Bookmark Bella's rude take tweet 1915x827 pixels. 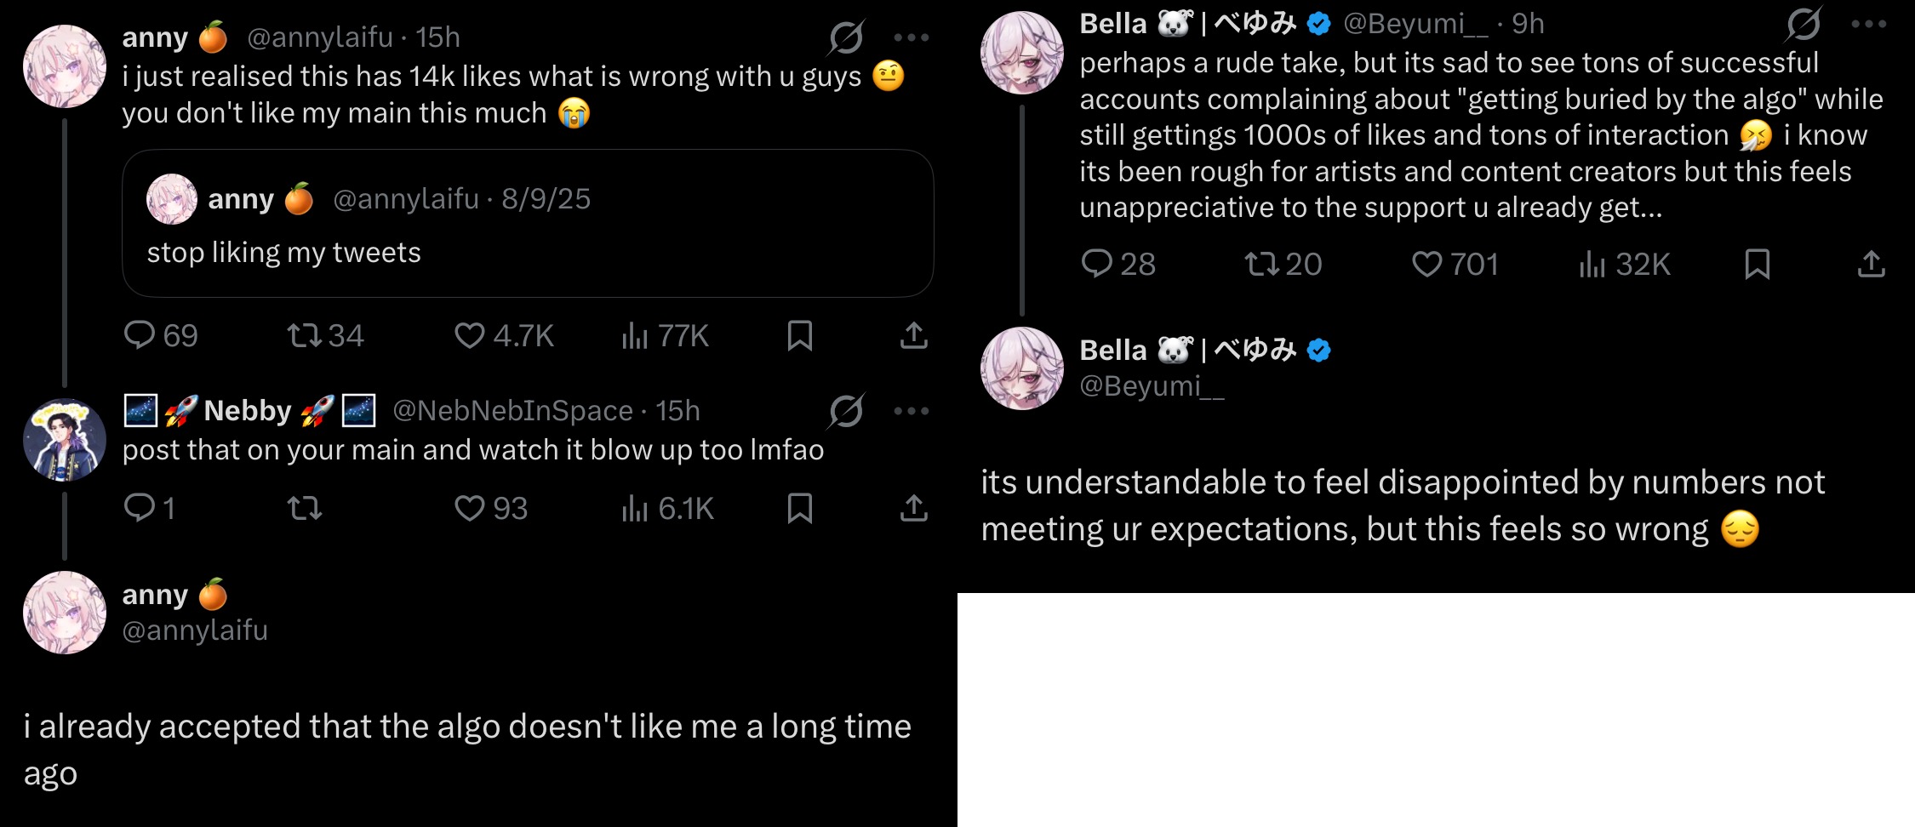click(1757, 265)
